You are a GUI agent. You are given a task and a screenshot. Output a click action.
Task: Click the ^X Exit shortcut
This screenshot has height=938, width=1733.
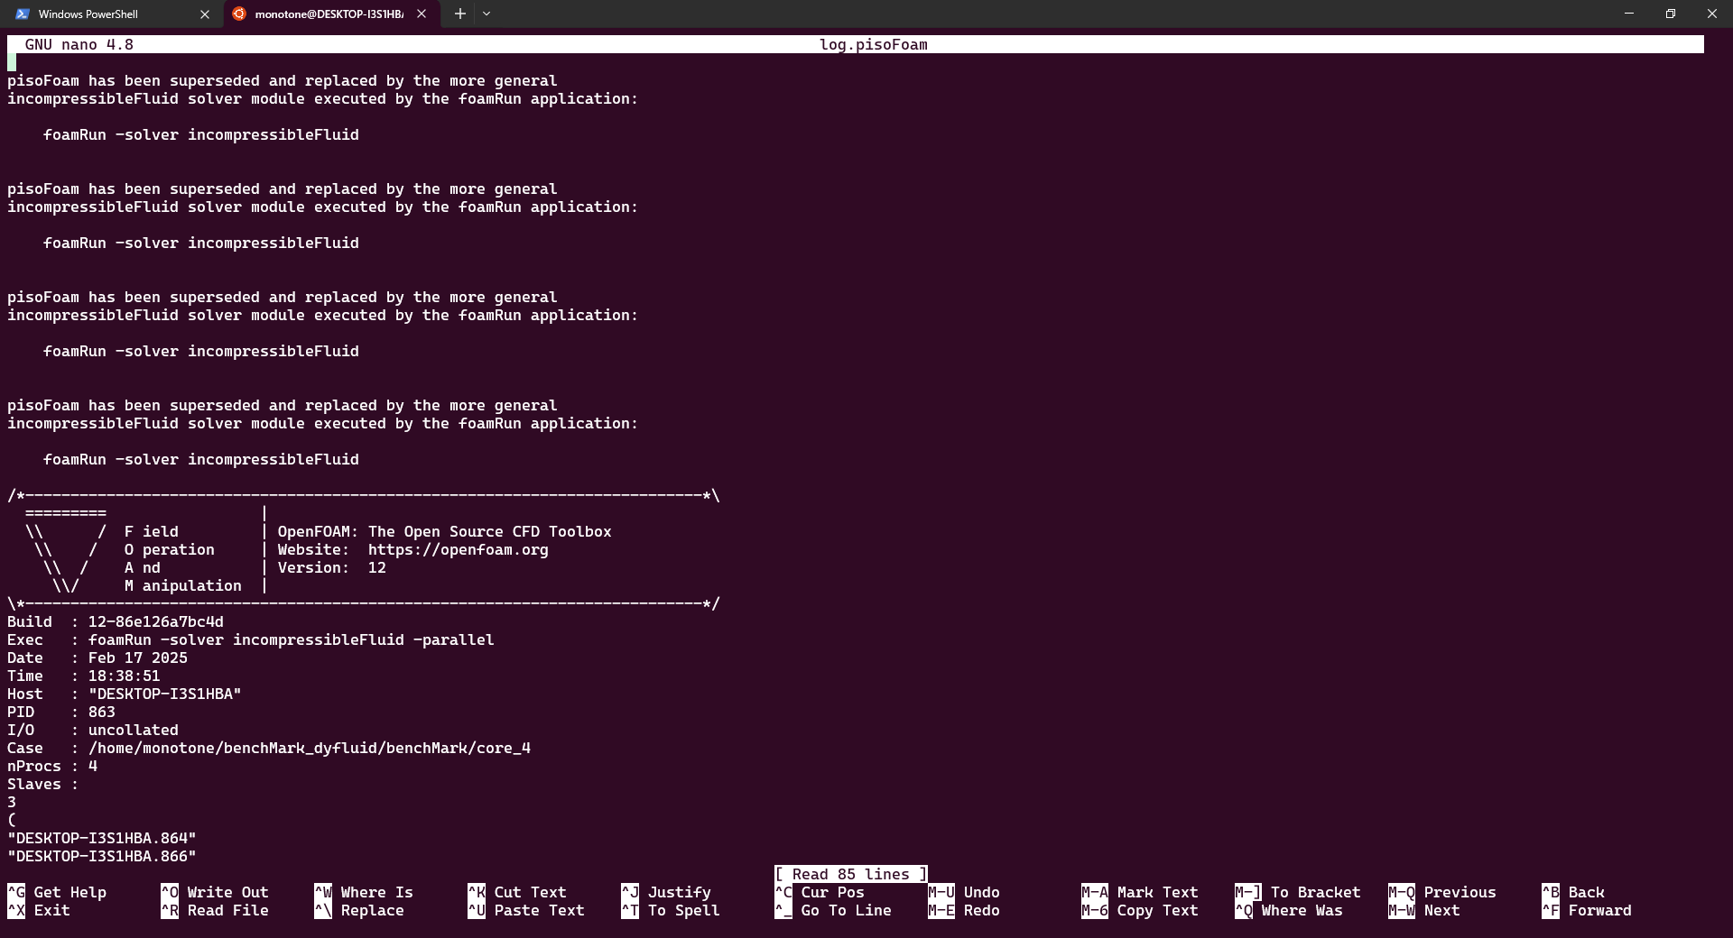click(x=39, y=910)
